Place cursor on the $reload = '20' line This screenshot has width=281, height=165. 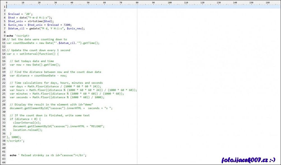point(20,14)
